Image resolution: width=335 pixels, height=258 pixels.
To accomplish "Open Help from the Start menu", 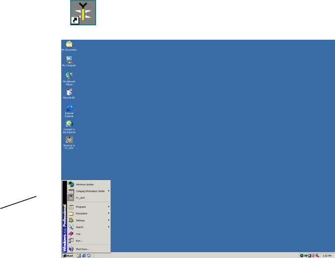I will click(x=89, y=234).
